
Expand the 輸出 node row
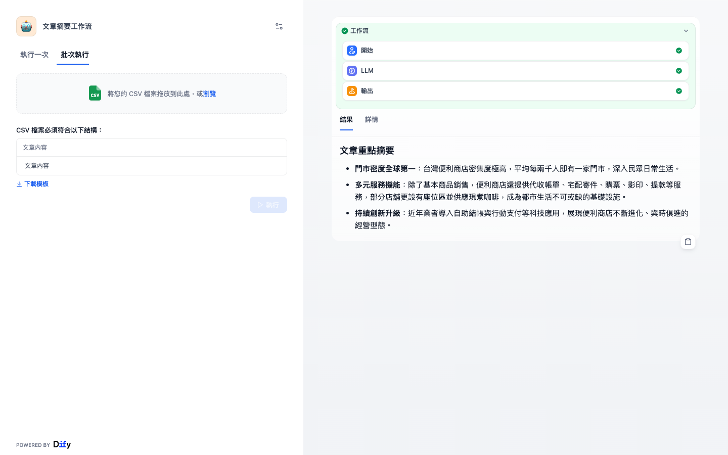point(516,91)
